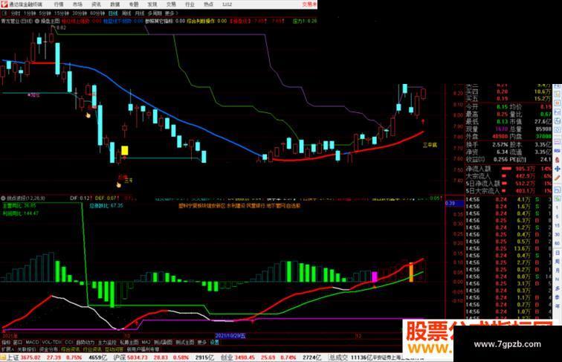
Task: Select the 5分钟 period
Action: click(x=45, y=13)
